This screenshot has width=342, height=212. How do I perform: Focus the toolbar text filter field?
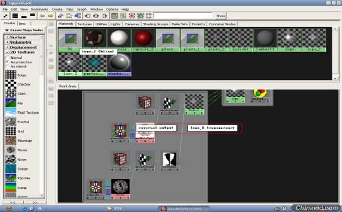pyautogui.click(x=183, y=16)
